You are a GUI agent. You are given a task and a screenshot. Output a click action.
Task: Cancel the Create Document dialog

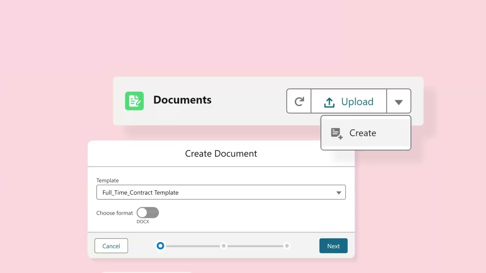pyautogui.click(x=111, y=246)
